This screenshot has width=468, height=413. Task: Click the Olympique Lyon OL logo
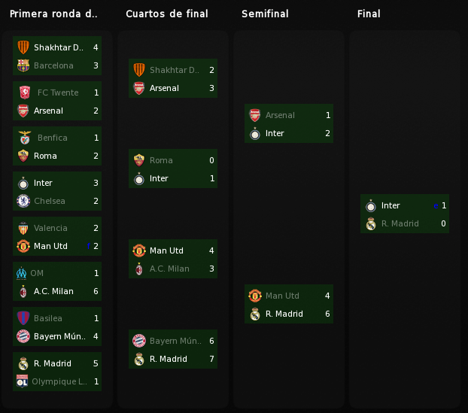pyautogui.click(x=22, y=381)
